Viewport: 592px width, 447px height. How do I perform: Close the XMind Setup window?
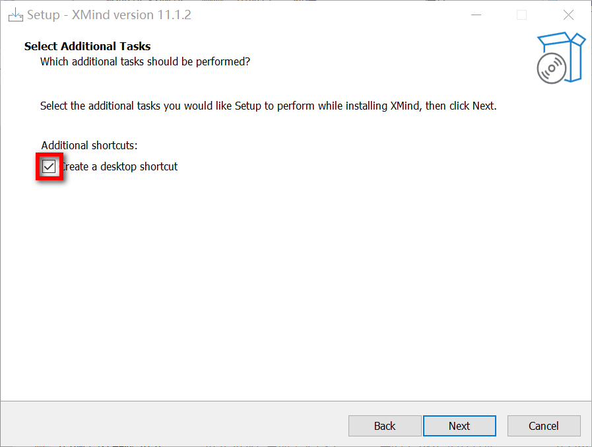(568, 15)
